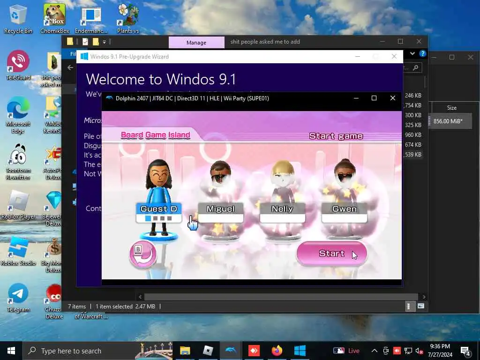Click the Guest D name label
The image size is (480, 360).
[x=158, y=209]
